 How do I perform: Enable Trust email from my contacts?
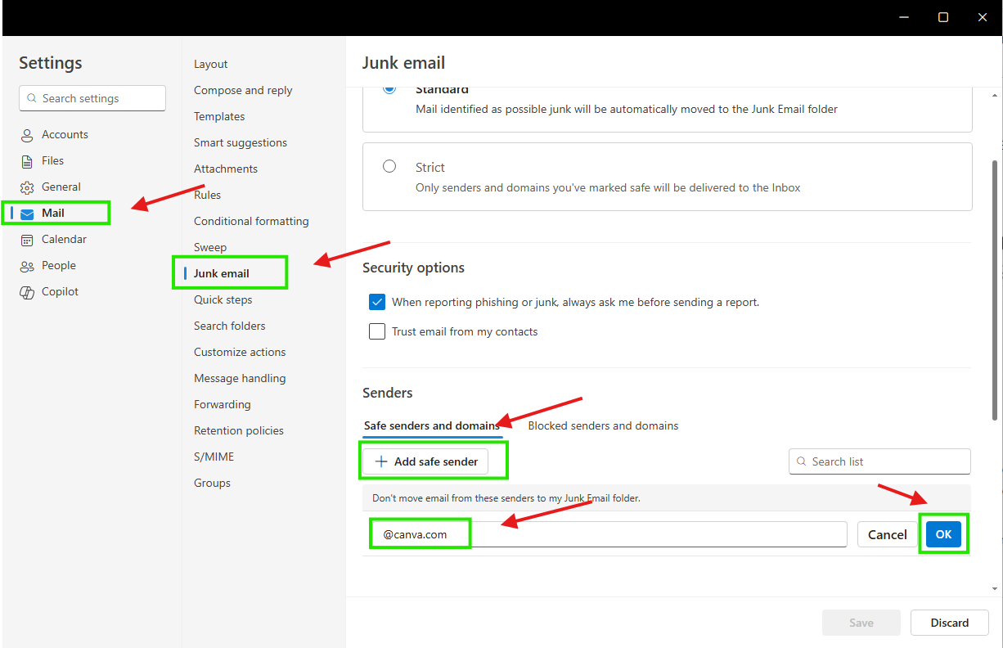coord(377,331)
